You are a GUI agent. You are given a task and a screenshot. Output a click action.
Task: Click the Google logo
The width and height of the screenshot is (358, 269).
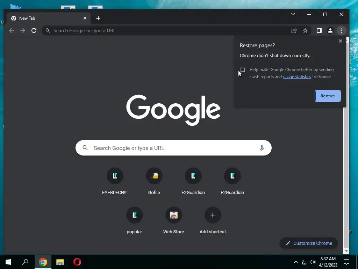[173, 110]
